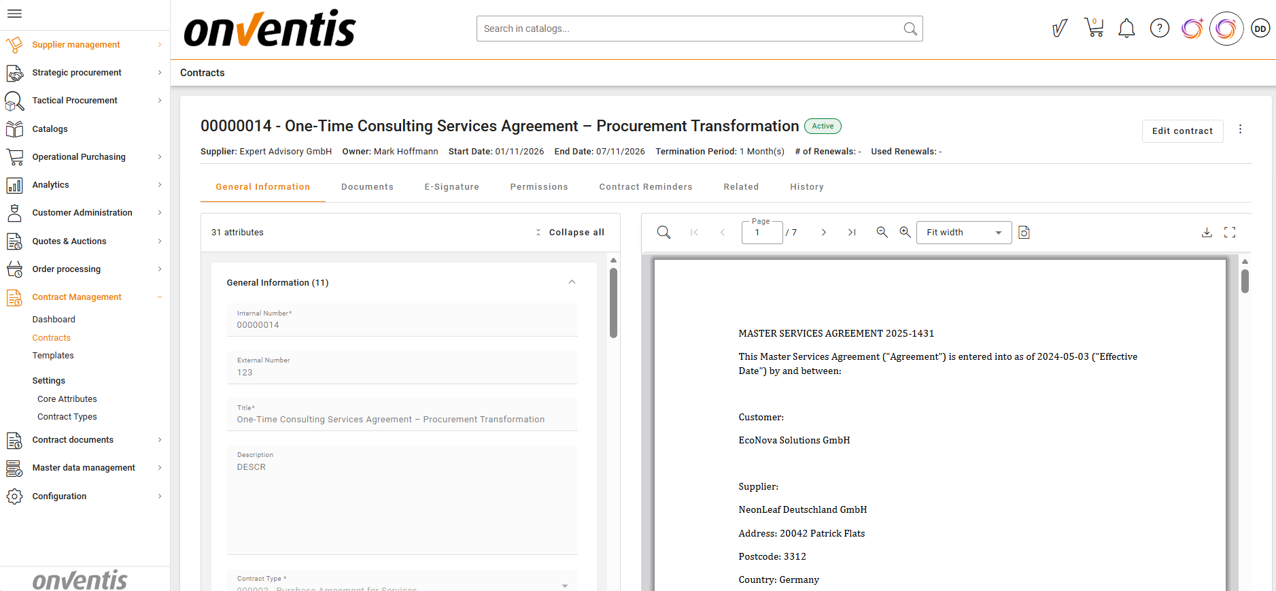Click the document viewer scrollbar
1276x591 pixels.
click(x=1245, y=281)
